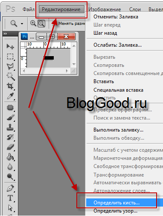Click the black rectangle on canvas
This screenshot has height=216, width=163.
coord(49,58)
